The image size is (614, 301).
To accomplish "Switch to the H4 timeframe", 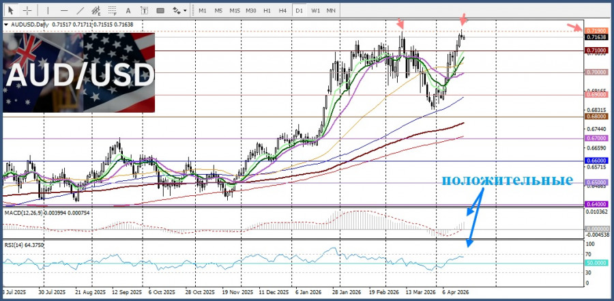I will tap(282, 10).
